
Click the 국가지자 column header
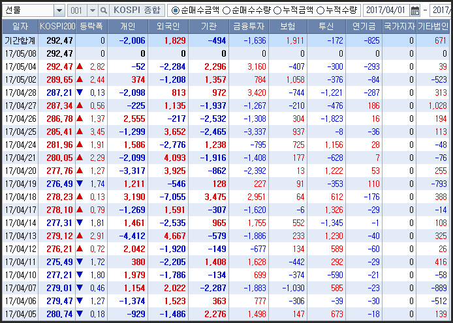[399, 27]
